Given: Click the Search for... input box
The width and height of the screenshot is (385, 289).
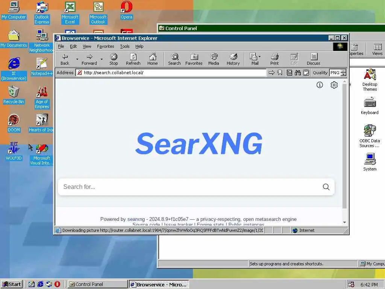Looking at the screenshot, I should (x=189, y=187).
